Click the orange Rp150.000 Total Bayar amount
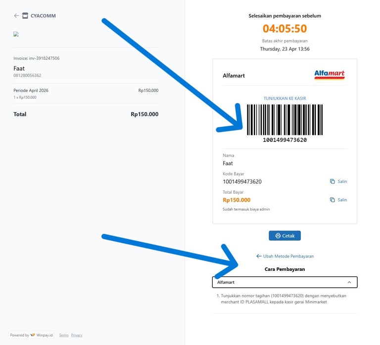 pyautogui.click(x=237, y=200)
